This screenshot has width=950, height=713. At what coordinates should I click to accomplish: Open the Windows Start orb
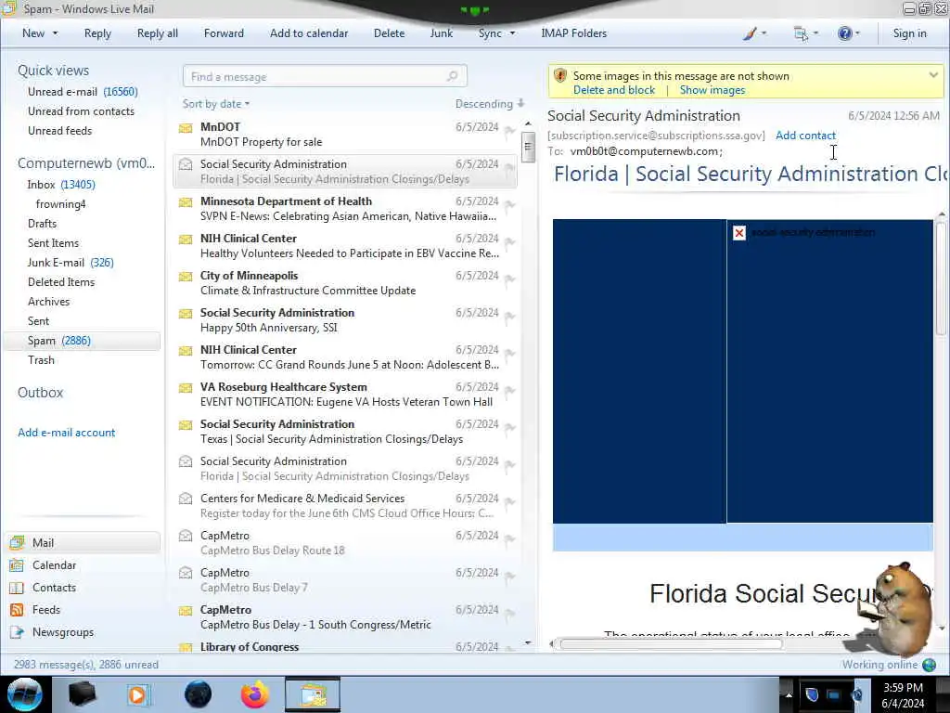[x=25, y=694]
